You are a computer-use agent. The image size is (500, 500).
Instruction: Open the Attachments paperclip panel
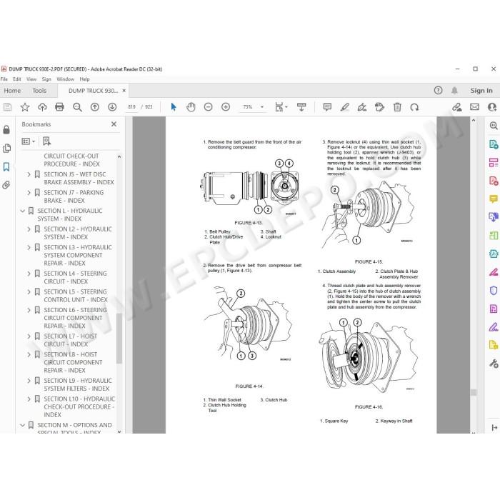[x=6, y=185]
